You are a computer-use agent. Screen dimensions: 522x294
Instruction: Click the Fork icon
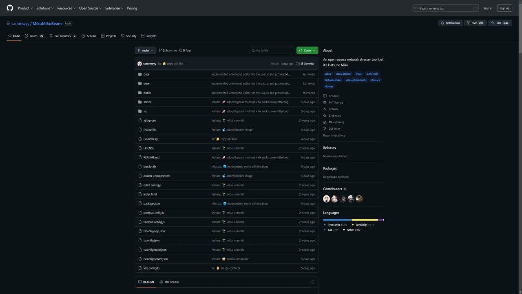[x=468, y=23]
